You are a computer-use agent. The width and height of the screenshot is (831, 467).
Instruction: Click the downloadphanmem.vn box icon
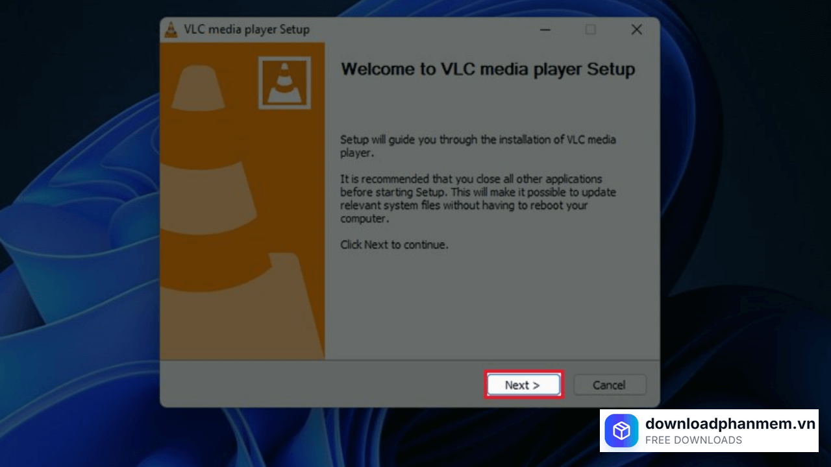click(x=621, y=431)
